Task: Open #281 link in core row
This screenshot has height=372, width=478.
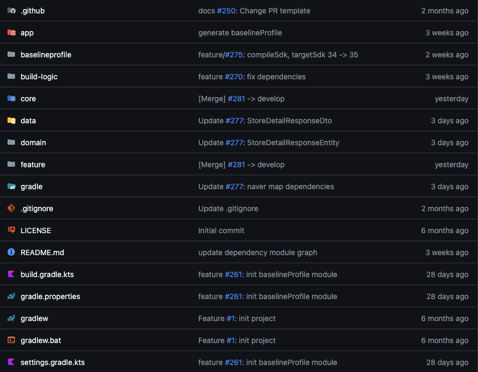Action: click(236, 99)
